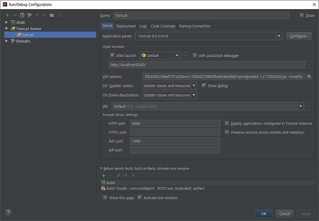Open browser selection dialog ellipsis button
This screenshot has height=221, width=319.
pos(184,55)
